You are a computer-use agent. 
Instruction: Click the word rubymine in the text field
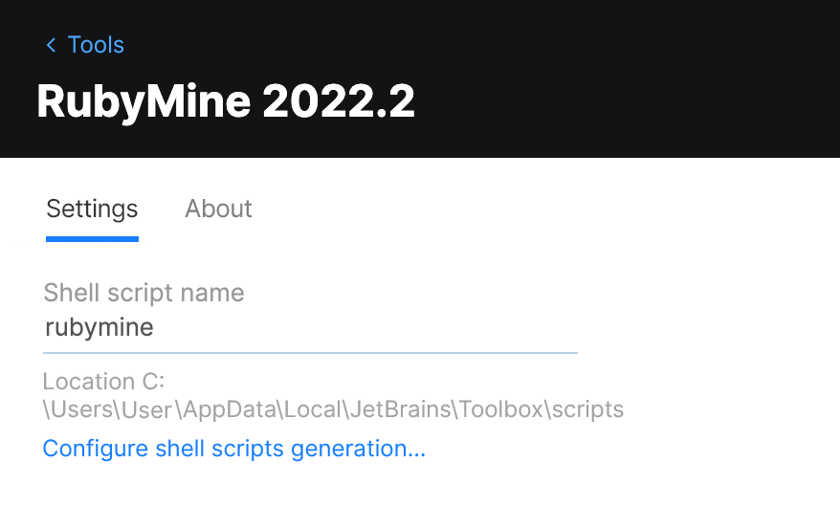point(99,328)
